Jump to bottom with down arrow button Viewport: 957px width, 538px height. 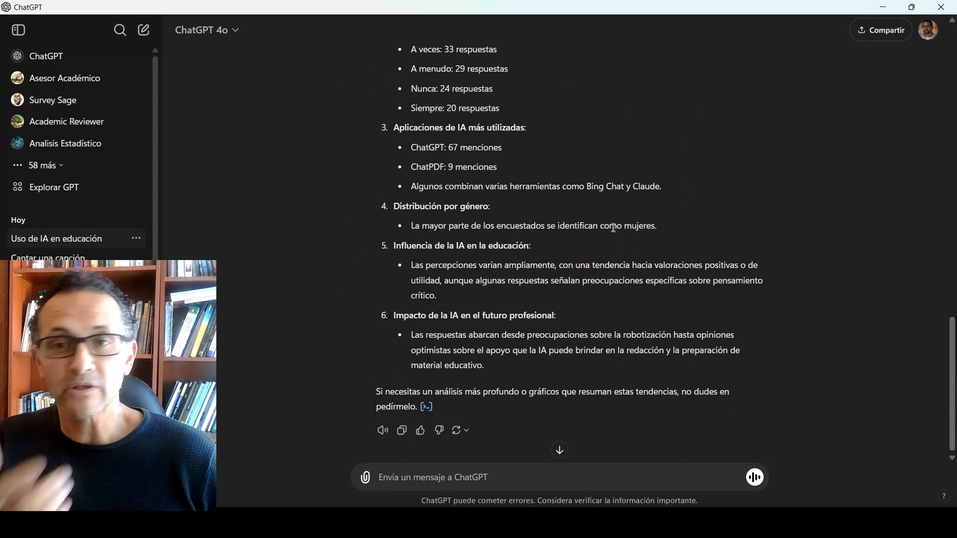click(x=560, y=450)
